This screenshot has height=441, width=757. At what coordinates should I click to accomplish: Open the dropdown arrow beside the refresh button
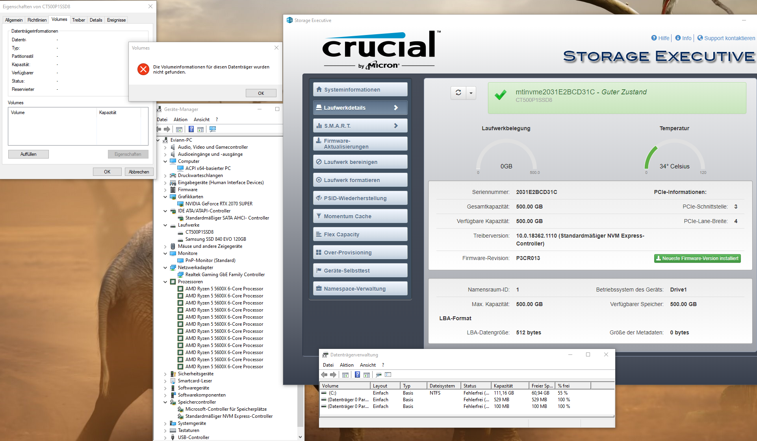(x=471, y=93)
